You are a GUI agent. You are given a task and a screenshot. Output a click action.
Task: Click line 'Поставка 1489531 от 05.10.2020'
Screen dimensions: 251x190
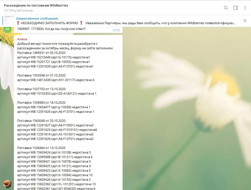41,53
